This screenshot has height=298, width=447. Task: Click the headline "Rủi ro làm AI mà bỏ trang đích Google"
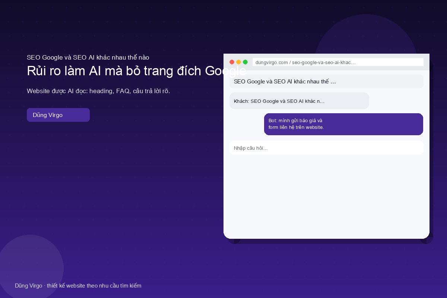click(136, 71)
